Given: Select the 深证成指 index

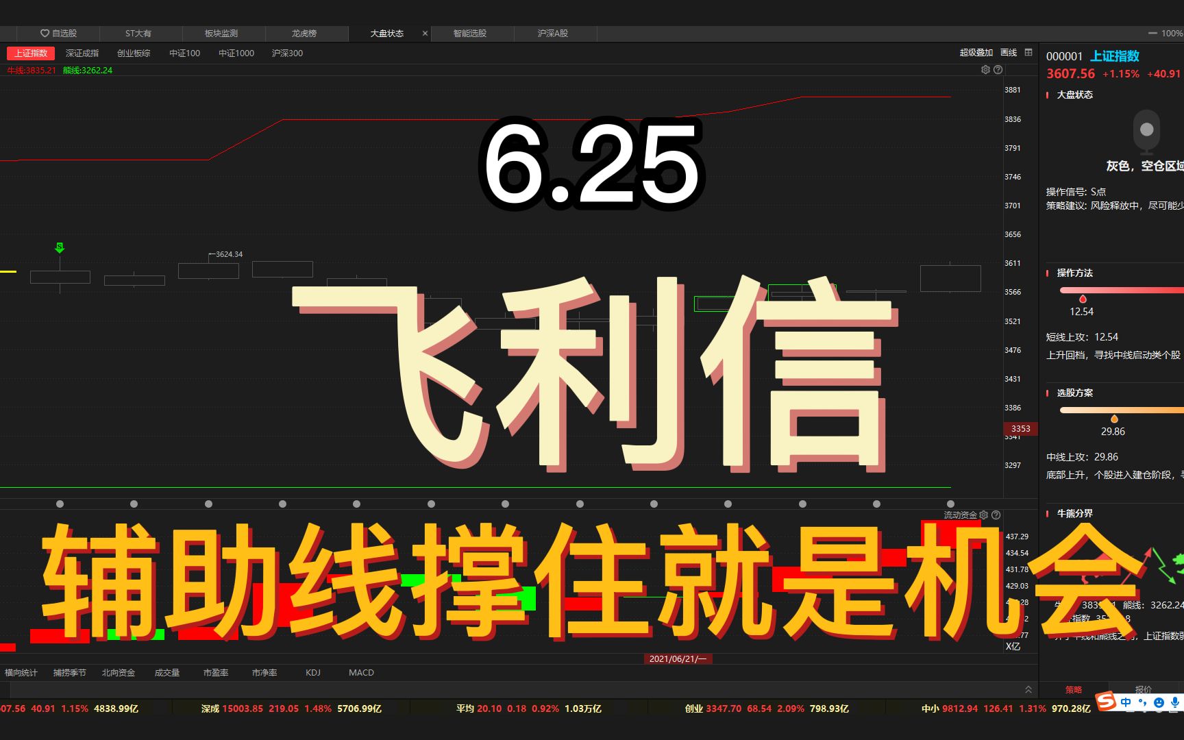Looking at the screenshot, I should coord(82,53).
